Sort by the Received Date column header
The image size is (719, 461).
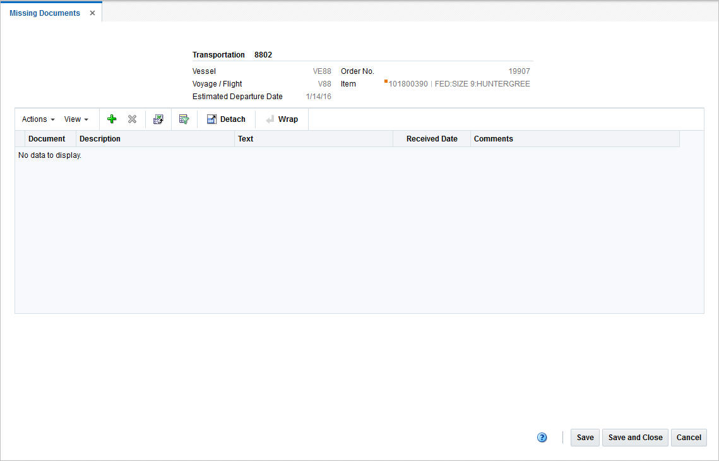(x=432, y=138)
